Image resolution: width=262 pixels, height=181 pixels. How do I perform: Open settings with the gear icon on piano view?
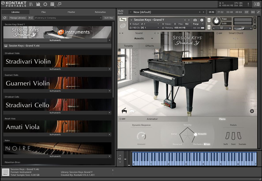(252, 111)
